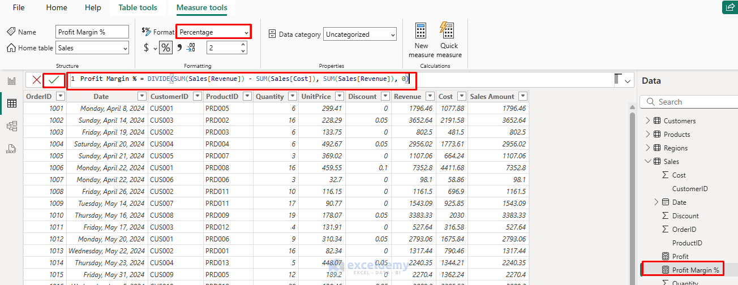Switch to Report view icon
This screenshot has width=738, height=285.
coord(11,81)
